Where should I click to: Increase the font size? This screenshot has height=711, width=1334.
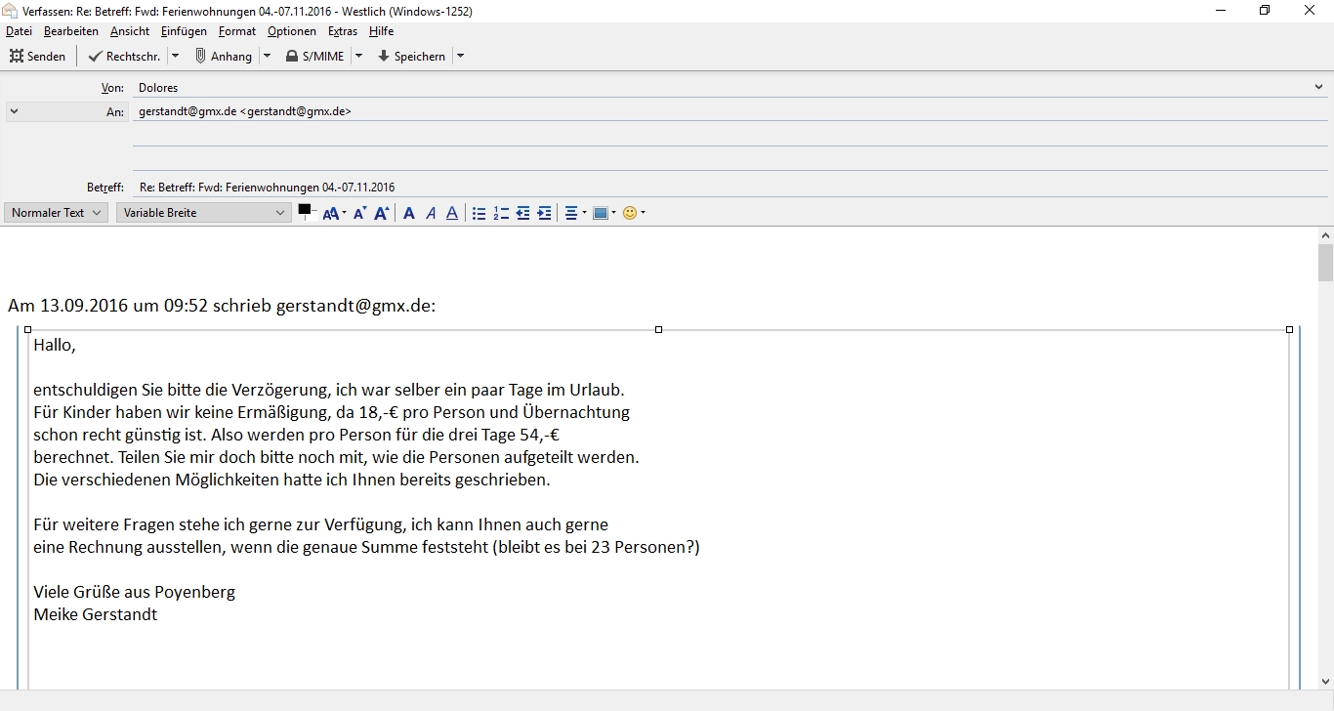point(382,213)
